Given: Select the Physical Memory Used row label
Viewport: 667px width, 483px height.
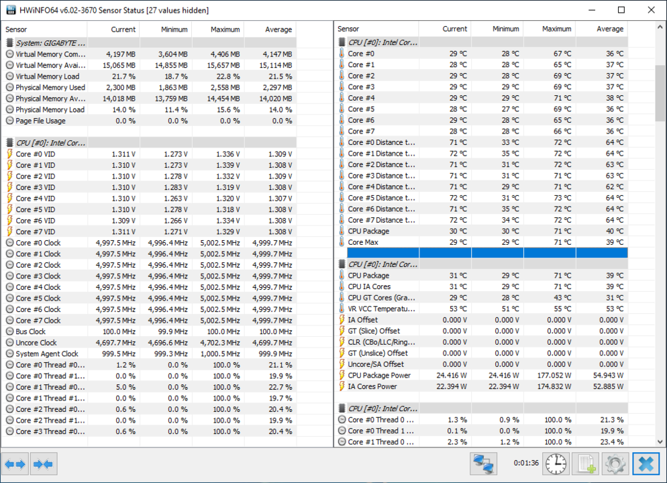Looking at the screenshot, I should click(50, 87).
